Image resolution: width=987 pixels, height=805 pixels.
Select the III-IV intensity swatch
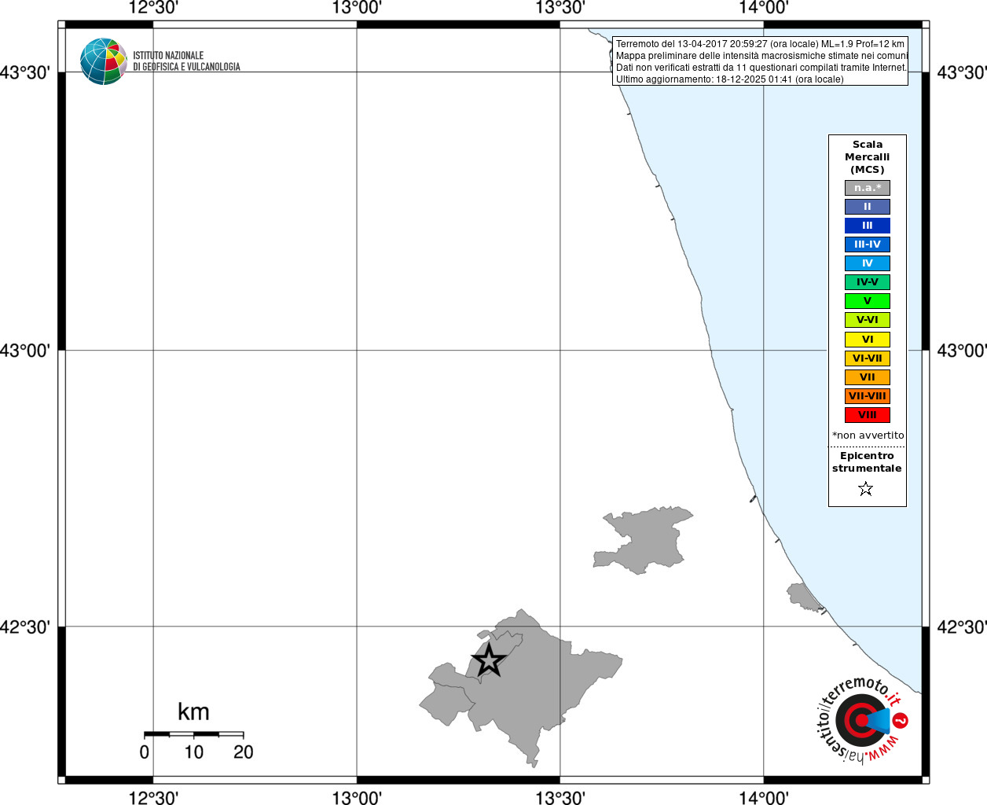coord(868,244)
